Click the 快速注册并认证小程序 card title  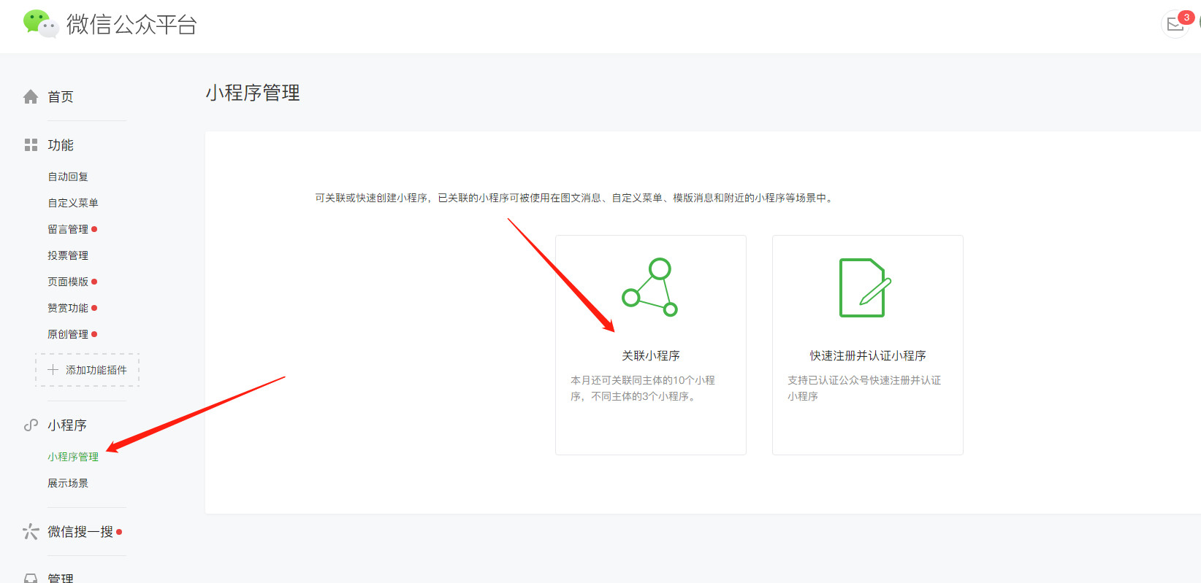pos(868,355)
